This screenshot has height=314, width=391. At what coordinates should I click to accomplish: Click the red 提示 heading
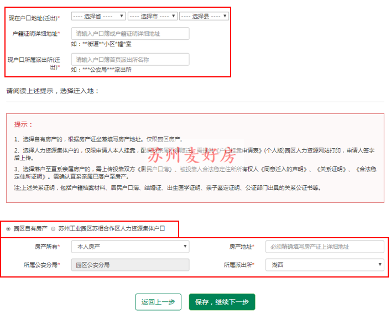(23, 124)
